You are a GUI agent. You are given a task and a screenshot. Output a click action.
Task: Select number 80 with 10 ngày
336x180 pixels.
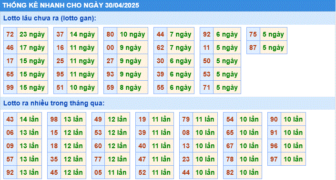point(110,34)
